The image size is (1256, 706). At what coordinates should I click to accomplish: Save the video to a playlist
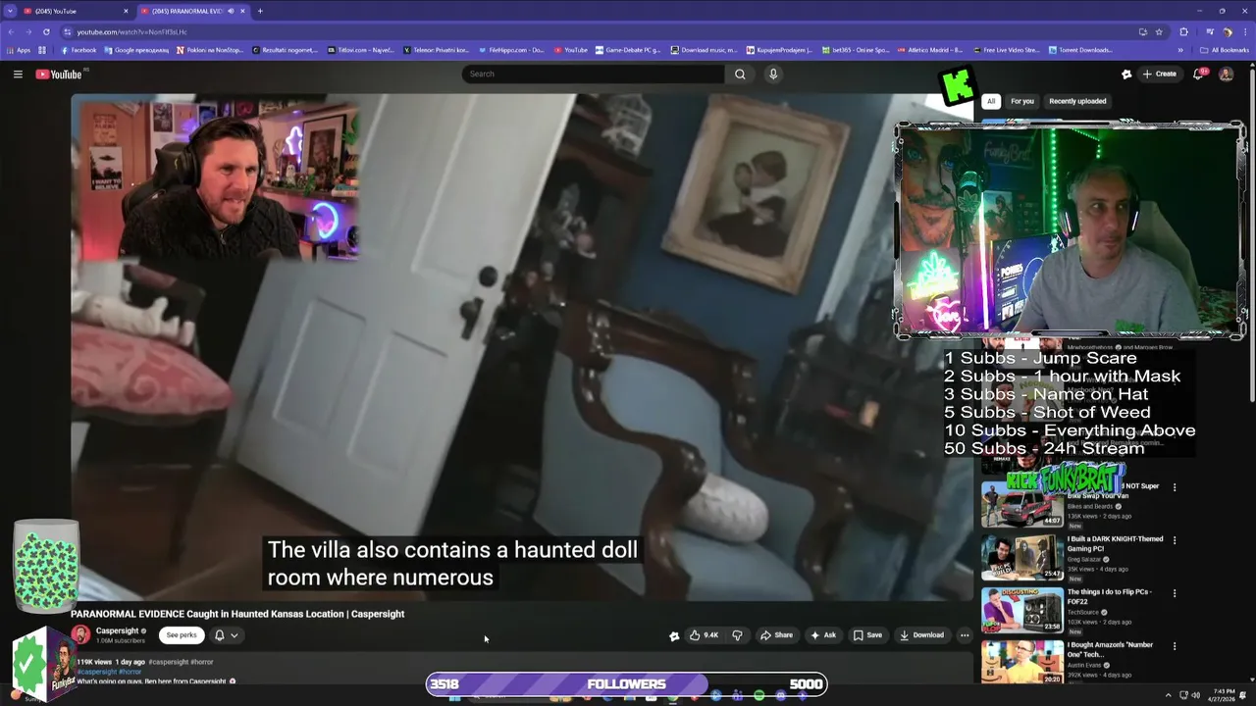click(867, 635)
